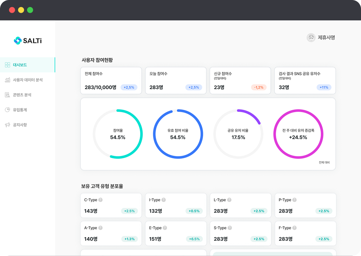Click the bar chart icon for 사용자 데이터 분석
Screen dimensions: 361x256
pos(7,80)
